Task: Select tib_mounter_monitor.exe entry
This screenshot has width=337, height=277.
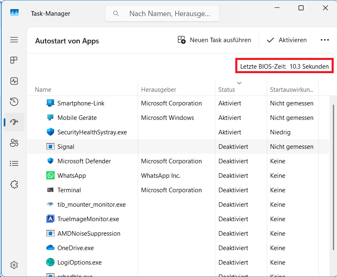Action: click(x=91, y=204)
